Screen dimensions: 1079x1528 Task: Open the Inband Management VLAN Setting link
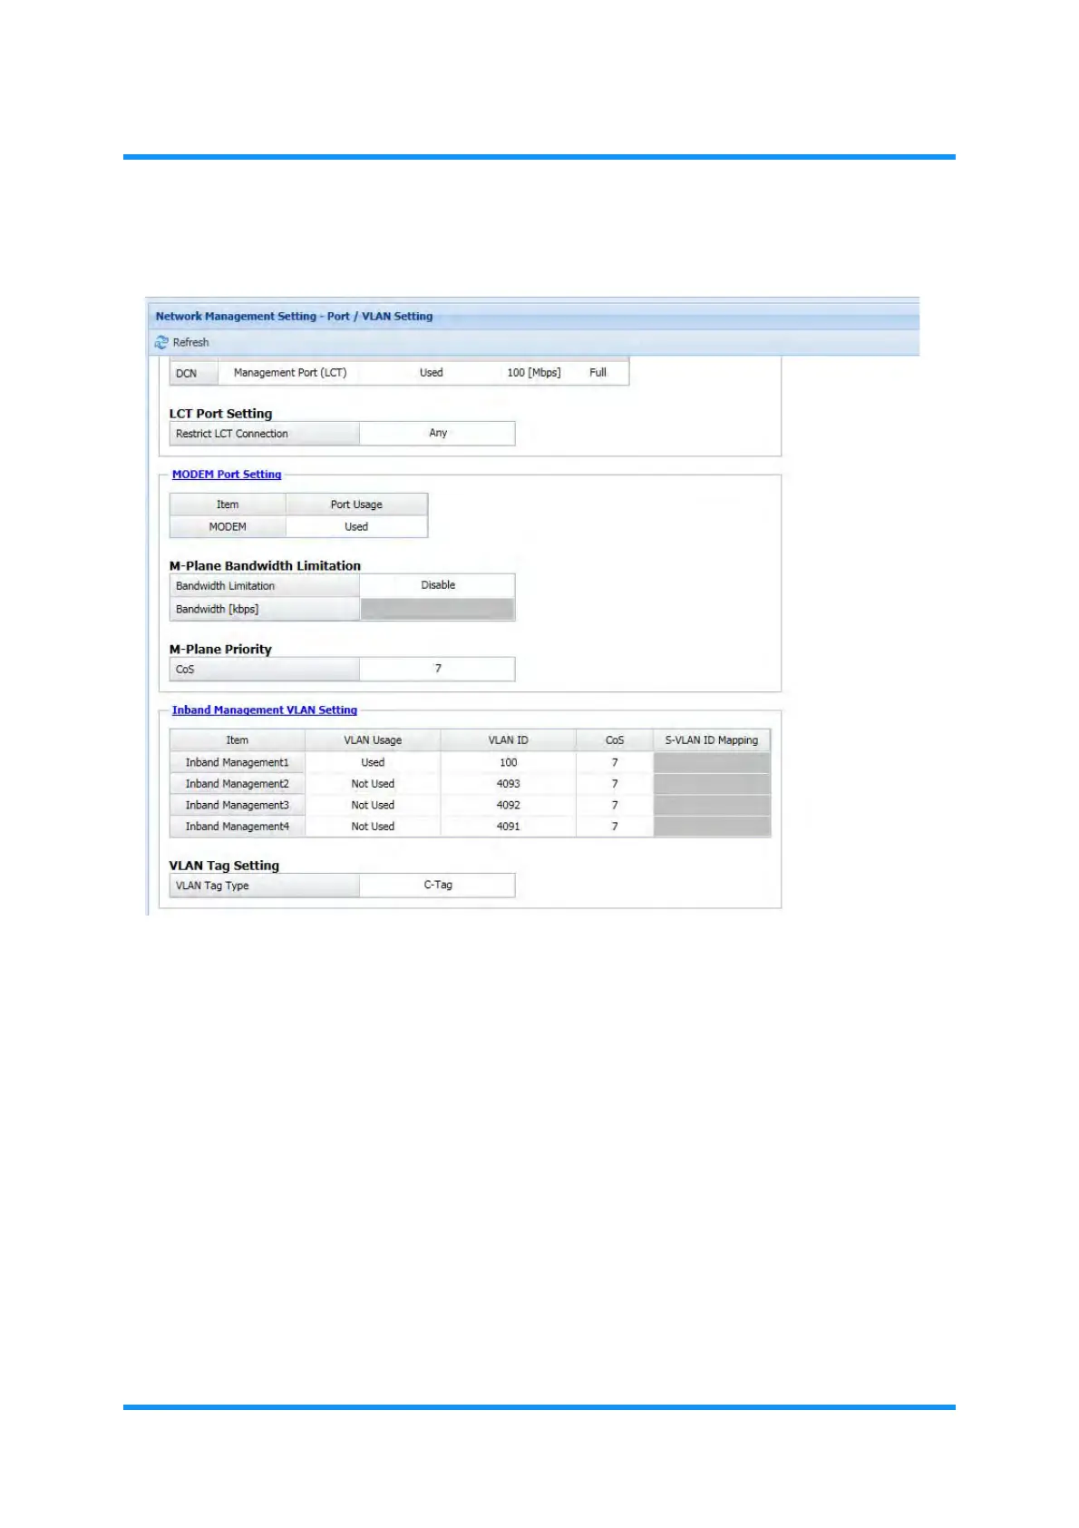click(265, 710)
